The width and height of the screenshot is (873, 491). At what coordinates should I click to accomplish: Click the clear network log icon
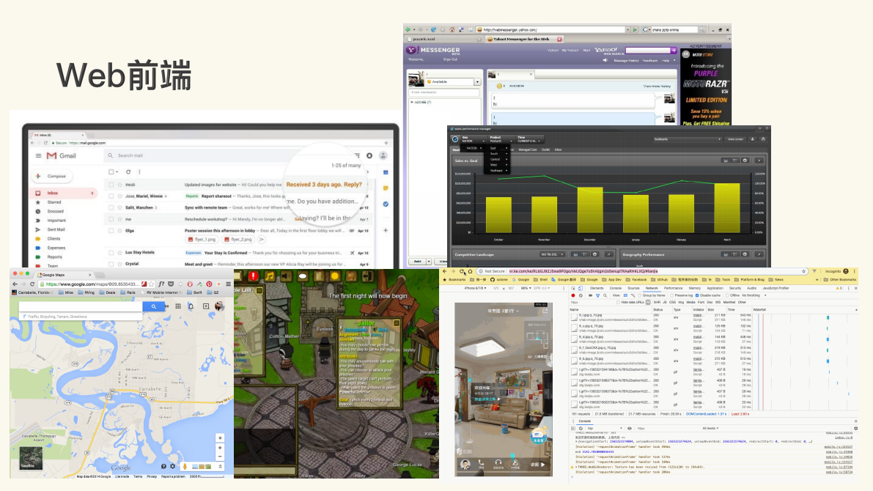point(581,295)
